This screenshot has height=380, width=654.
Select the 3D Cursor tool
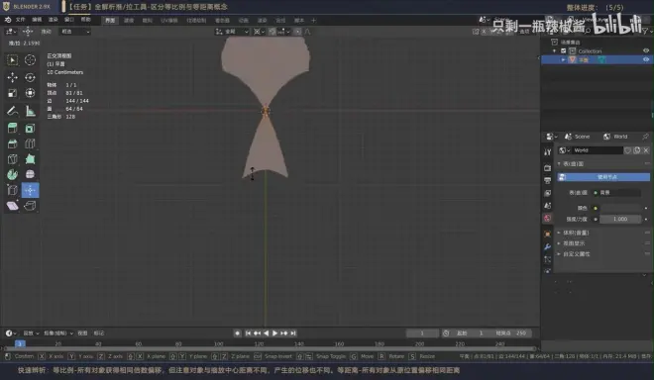pos(30,60)
